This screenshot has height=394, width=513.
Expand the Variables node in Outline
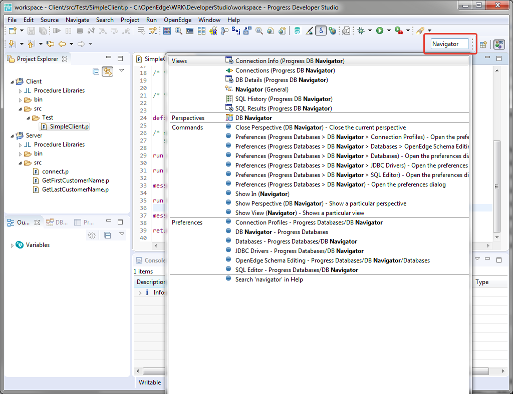[x=12, y=245]
